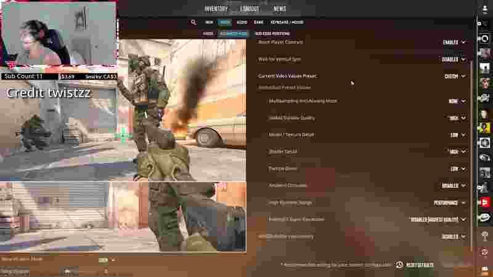Click the circular-logo friend avatar near sidebar top
The width and height of the screenshot is (493, 277).
point(484,39)
